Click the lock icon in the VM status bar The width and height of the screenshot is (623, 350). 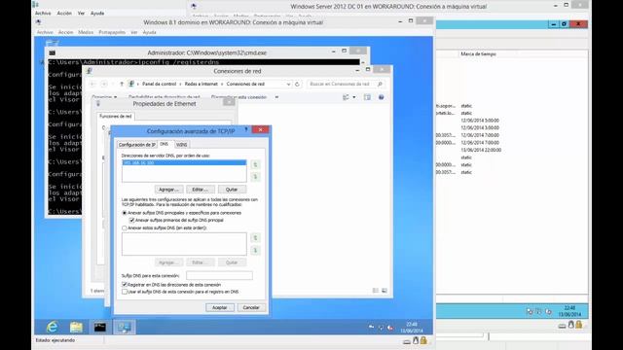[423, 340]
